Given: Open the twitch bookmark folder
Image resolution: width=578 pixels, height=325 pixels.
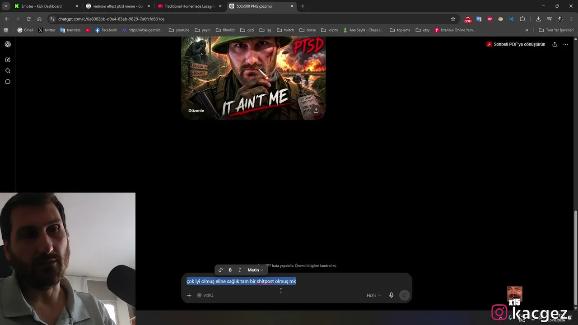Looking at the screenshot, I should (285, 30).
